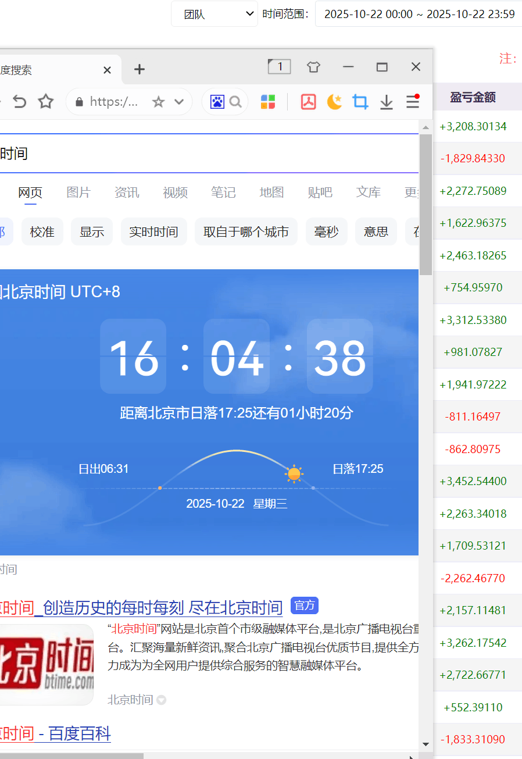Screen dimensions: 522x759
Task: Start screenshot crop tool
Action: point(360,102)
